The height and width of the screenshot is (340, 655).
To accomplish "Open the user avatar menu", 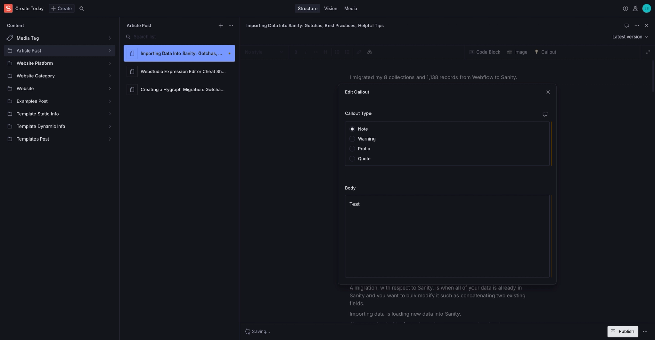I will (x=646, y=9).
